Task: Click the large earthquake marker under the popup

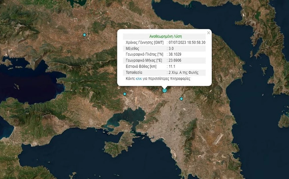Action: tap(164, 90)
